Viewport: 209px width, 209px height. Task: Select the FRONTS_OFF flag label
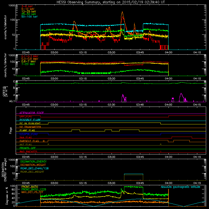pyautogui.click(x=28, y=148)
